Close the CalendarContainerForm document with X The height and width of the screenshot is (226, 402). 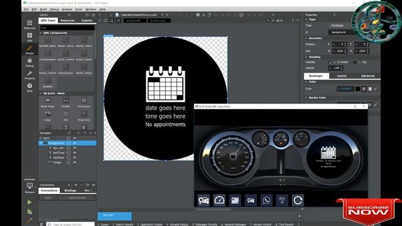pyautogui.click(x=167, y=15)
